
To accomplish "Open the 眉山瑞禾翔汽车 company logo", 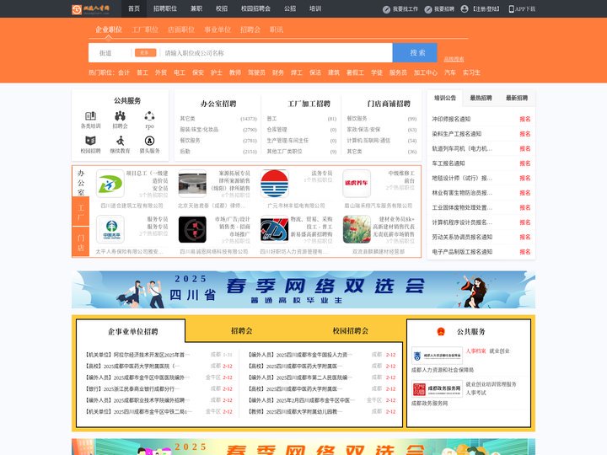I will click(x=357, y=184).
